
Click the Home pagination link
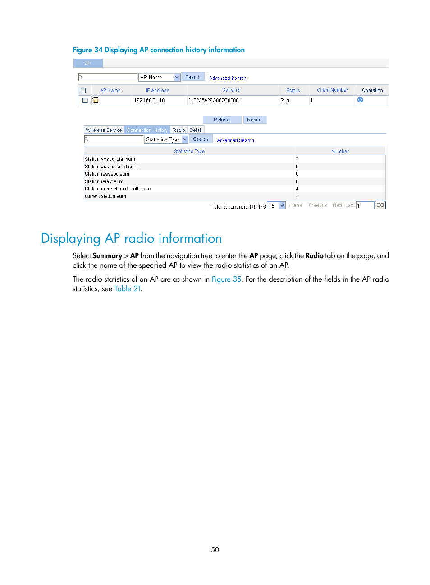point(295,205)
